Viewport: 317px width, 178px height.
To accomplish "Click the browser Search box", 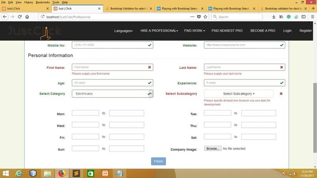I will 237,17.
